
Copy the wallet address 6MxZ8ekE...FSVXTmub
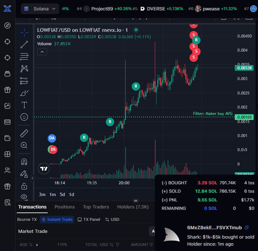coord(246,228)
